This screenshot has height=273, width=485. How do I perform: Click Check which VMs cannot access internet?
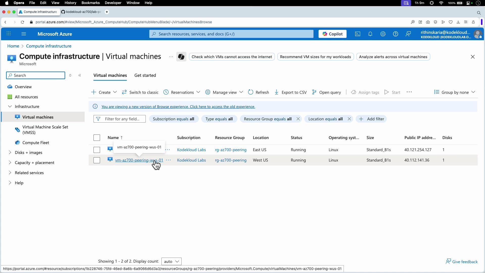click(x=232, y=57)
